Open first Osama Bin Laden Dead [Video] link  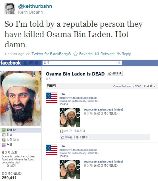click(104, 110)
